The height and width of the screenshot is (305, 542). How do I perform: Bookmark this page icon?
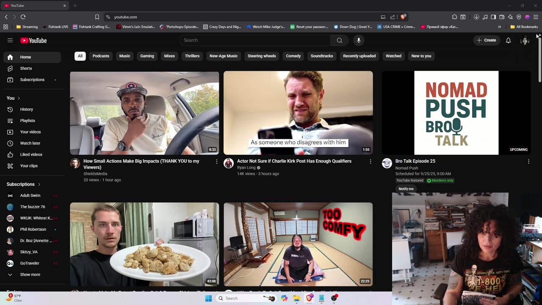[97, 17]
